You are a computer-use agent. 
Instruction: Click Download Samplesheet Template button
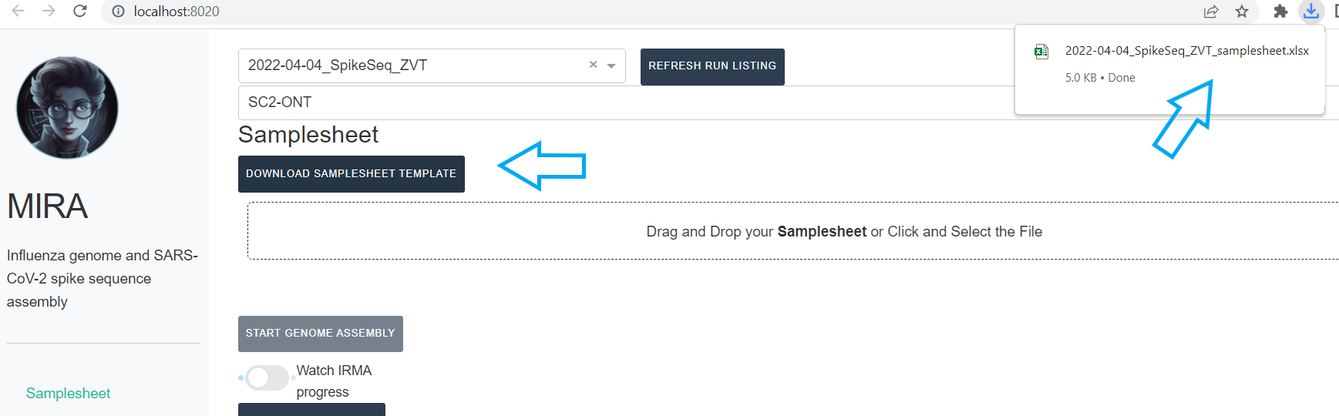tap(351, 174)
